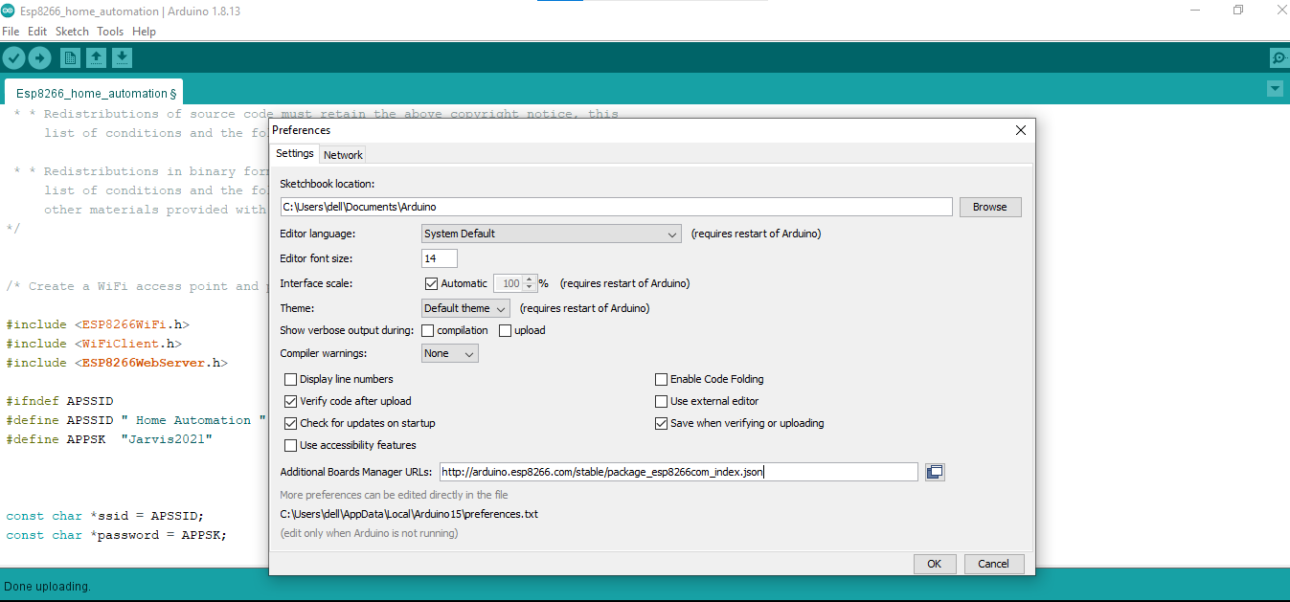Switch to the Network tab in Preferences
This screenshot has height=602, width=1290.
tap(343, 155)
